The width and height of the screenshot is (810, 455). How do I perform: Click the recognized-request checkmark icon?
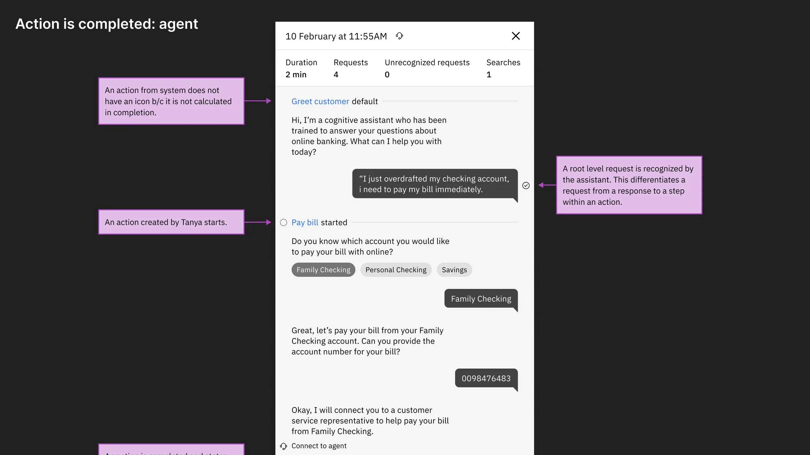click(526, 185)
